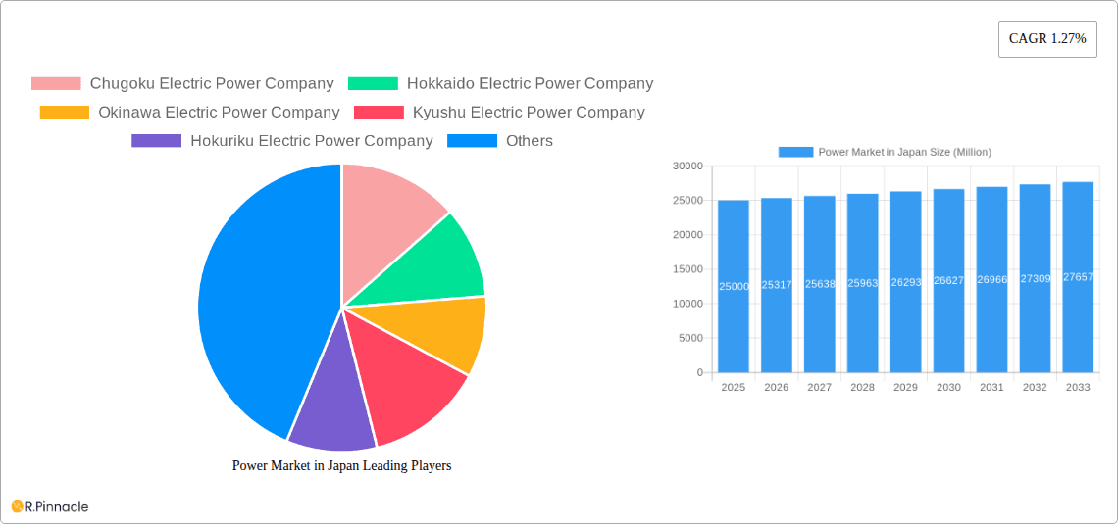Click the CAGR 1.27% badge
This screenshot has width=1118, height=524.
[1047, 39]
